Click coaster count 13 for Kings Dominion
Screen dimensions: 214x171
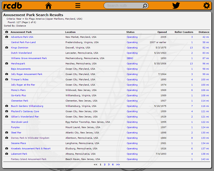click(x=191, y=48)
